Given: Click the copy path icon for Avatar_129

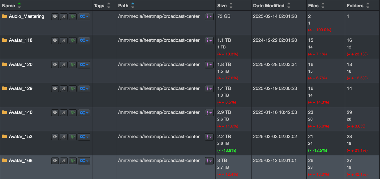Looking at the screenshot, I should tap(64, 88).
